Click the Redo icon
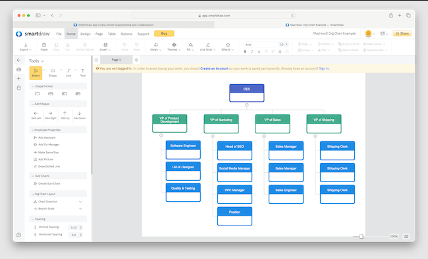 137,47
